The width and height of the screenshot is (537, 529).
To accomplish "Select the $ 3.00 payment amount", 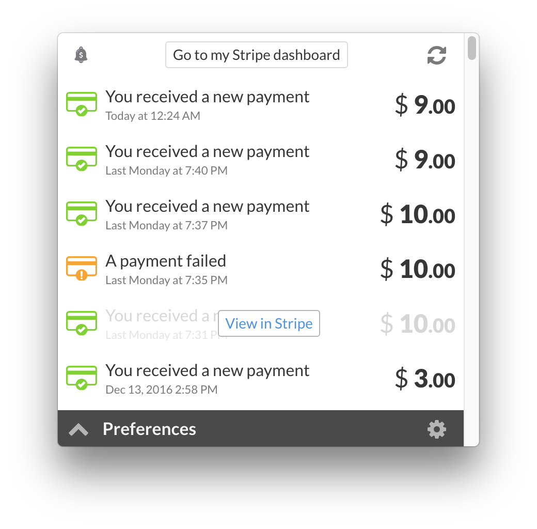I will [424, 380].
